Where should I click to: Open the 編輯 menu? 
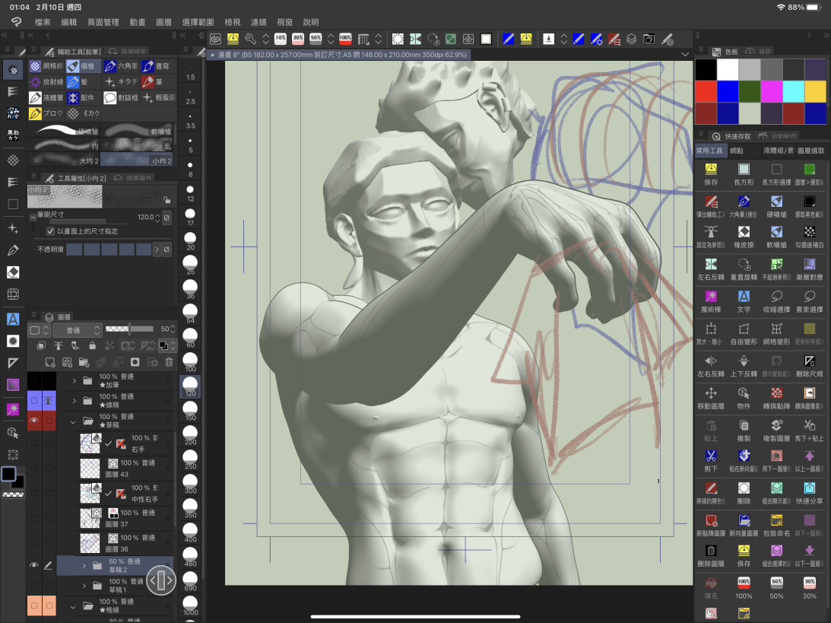(69, 22)
